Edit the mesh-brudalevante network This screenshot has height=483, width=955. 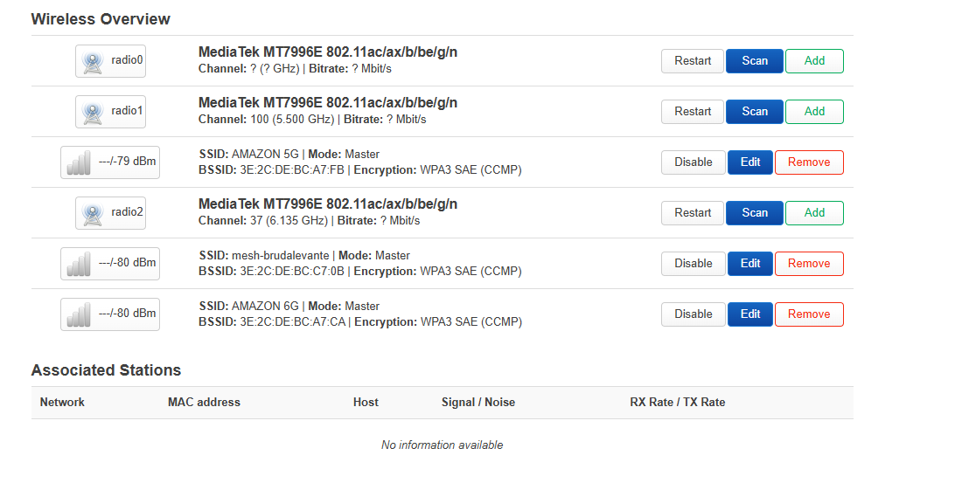tap(750, 264)
